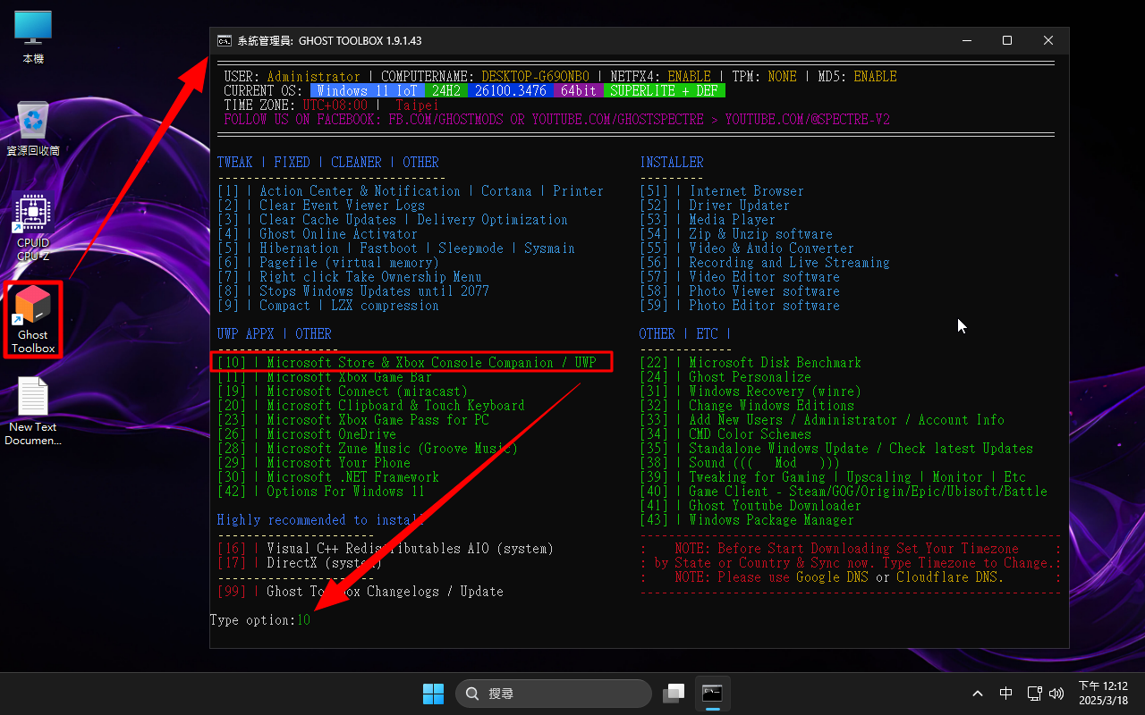Image resolution: width=1145 pixels, height=715 pixels.
Task: Click option [16] Visual C++ Redistributables AIO
Action: click(x=386, y=549)
